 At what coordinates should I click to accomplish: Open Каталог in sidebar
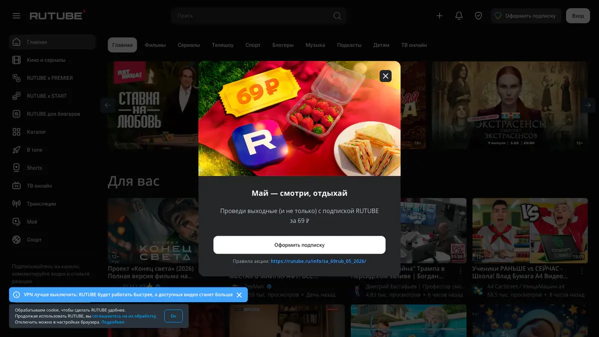[52, 132]
